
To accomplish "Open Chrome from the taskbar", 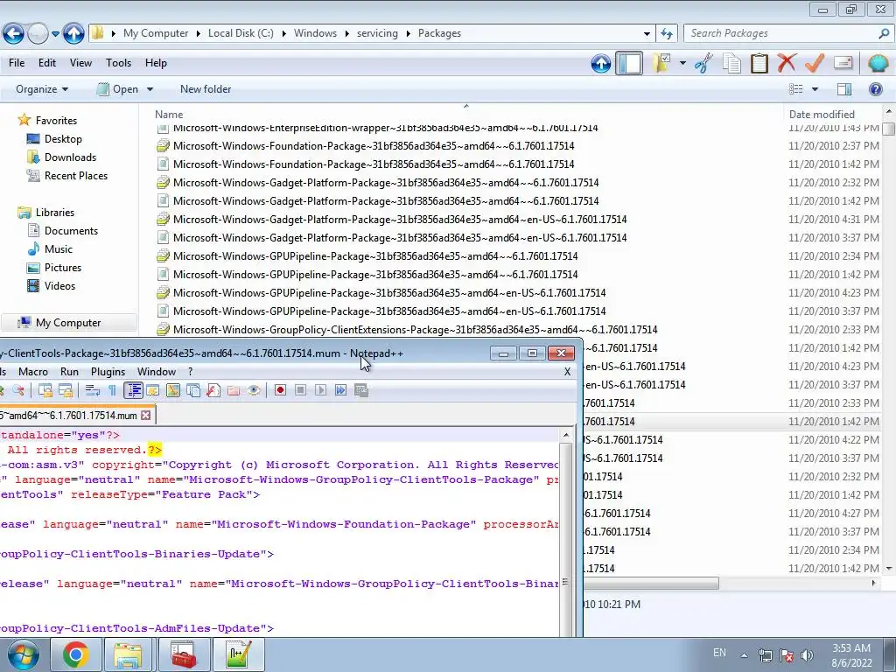I will point(75,654).
